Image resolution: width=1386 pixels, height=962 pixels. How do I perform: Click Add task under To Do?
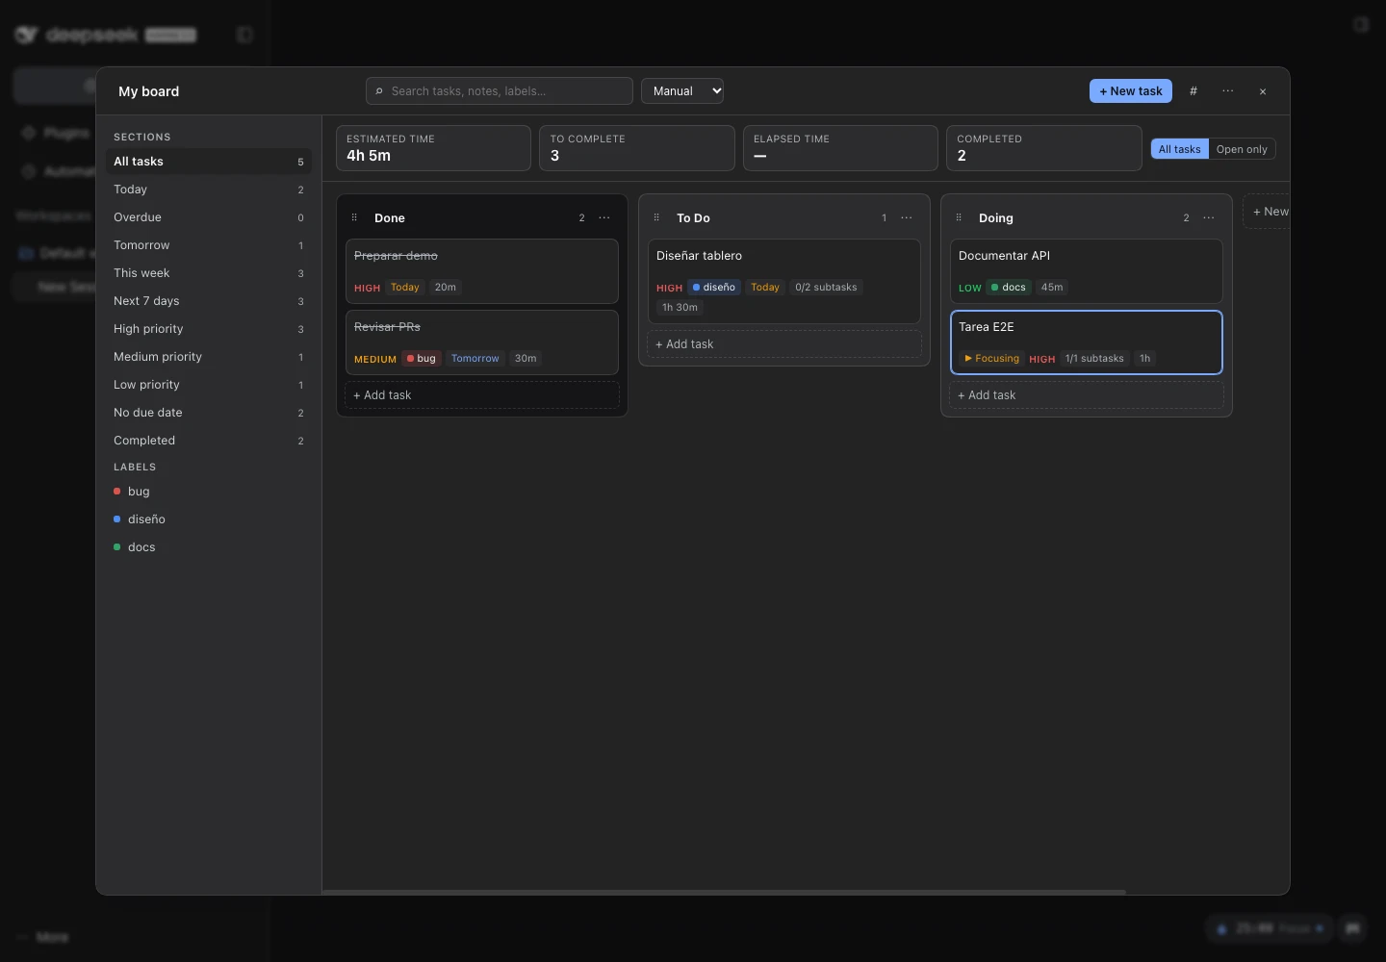tap(784, 344)
